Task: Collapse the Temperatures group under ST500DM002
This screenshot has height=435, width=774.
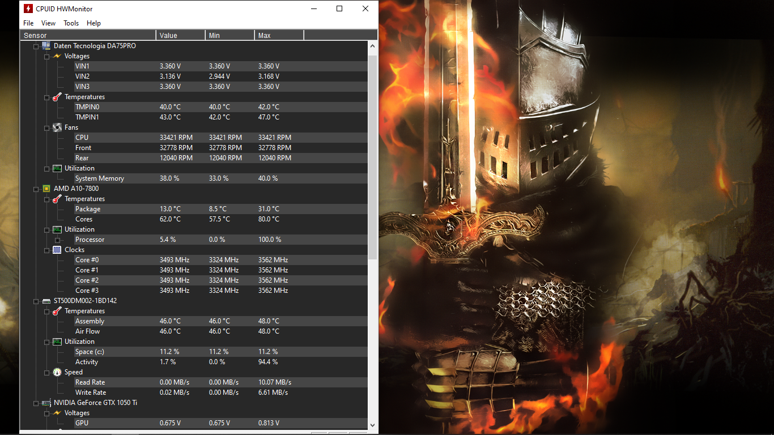Action: click(x=47, y=311)
